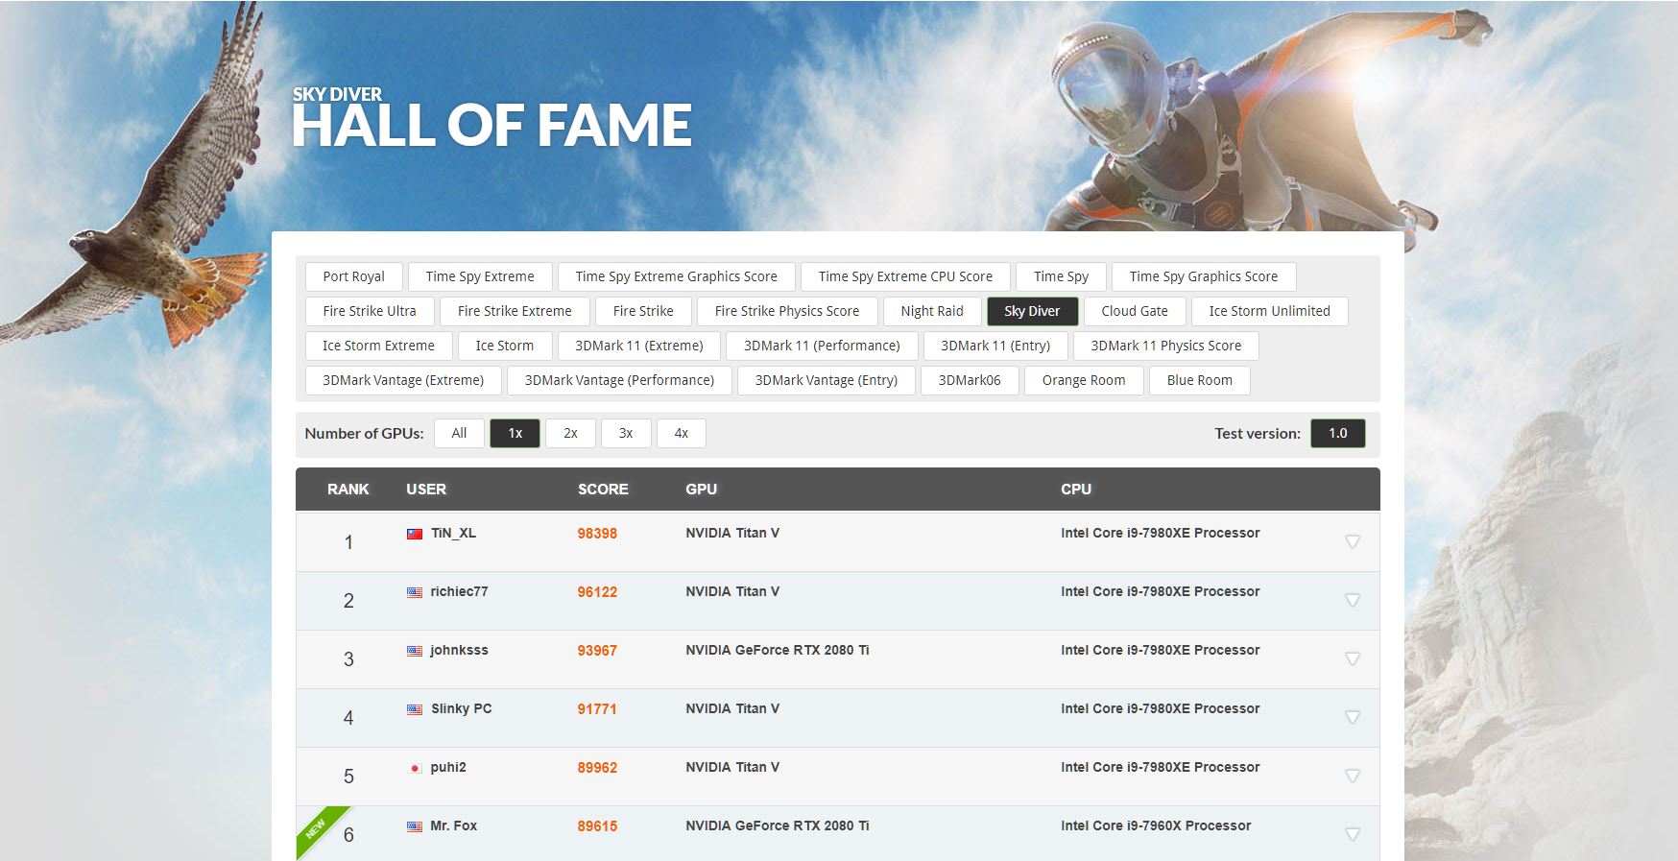Select test version 1.0 button
The width and height of the screenshot is (1678, 861).
click(x=1337, y=434)
